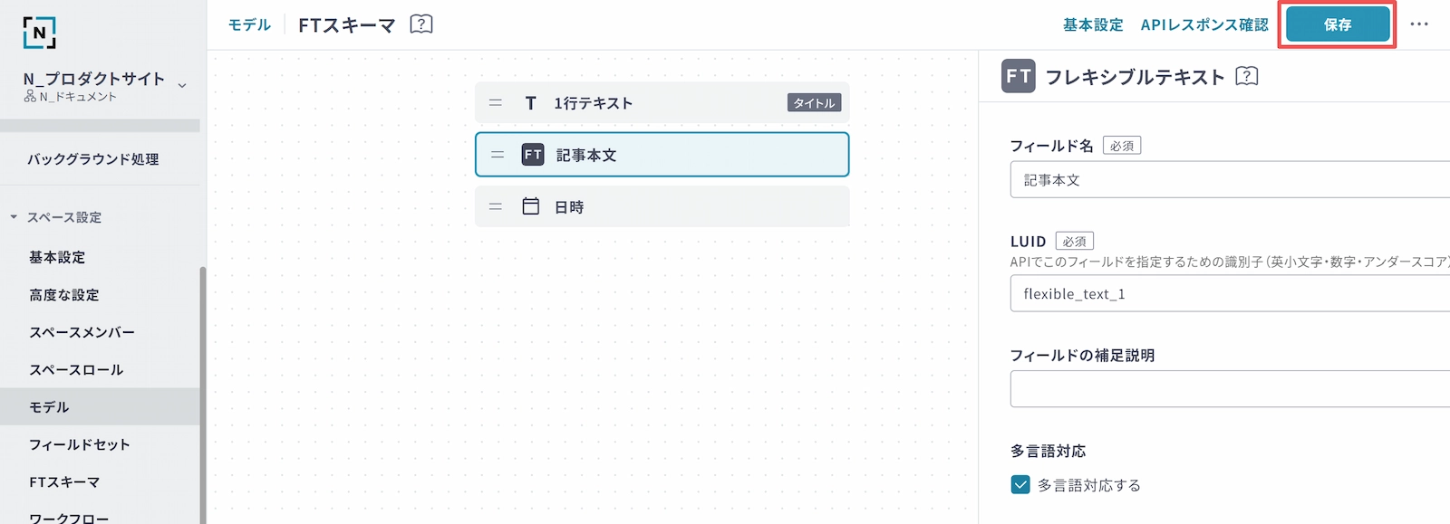Click drag handle of 1行テキスト field
The image size is (1450, 524).
tap(496, 103)
